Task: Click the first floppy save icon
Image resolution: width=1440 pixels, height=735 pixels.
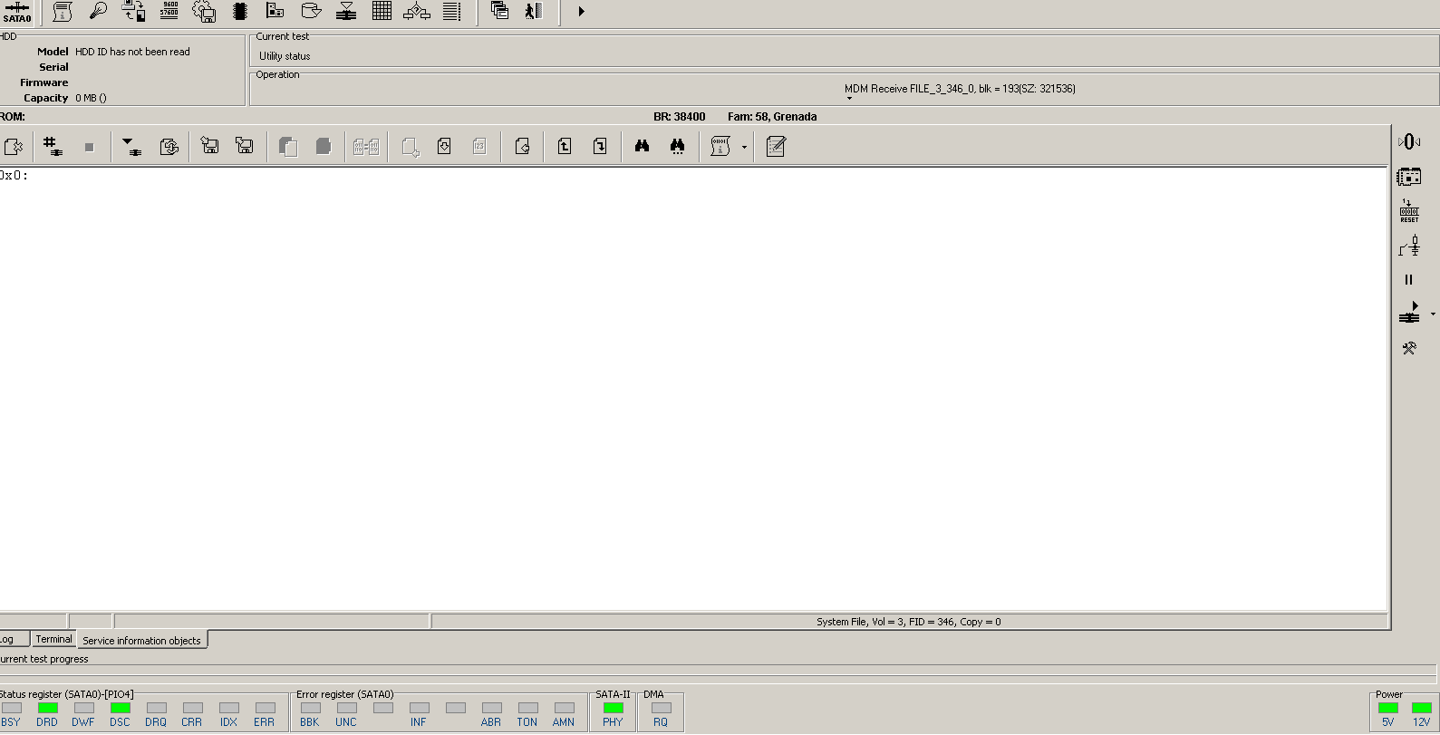Action: coord(209,146)
